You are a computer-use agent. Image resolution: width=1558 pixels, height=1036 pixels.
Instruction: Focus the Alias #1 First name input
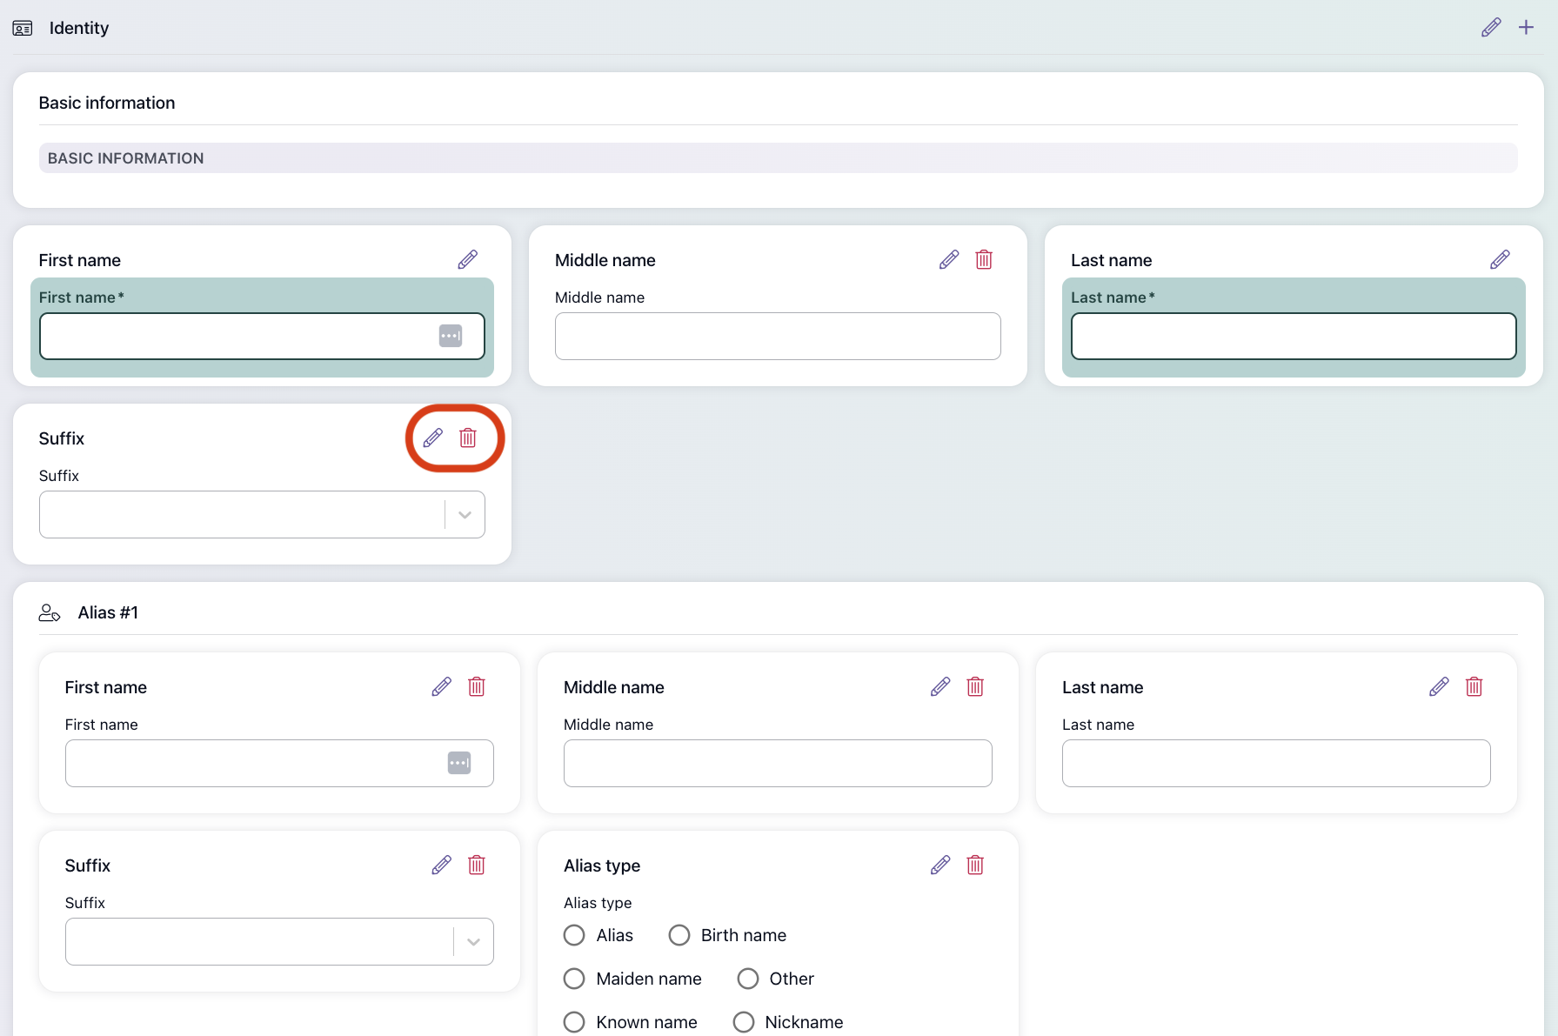(279, 763)
